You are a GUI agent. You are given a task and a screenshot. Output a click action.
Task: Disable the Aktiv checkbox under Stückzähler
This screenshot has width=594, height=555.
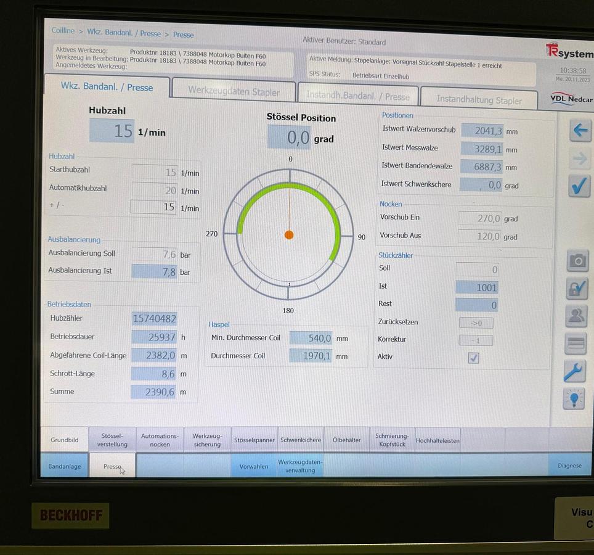(x=473, y=357)
